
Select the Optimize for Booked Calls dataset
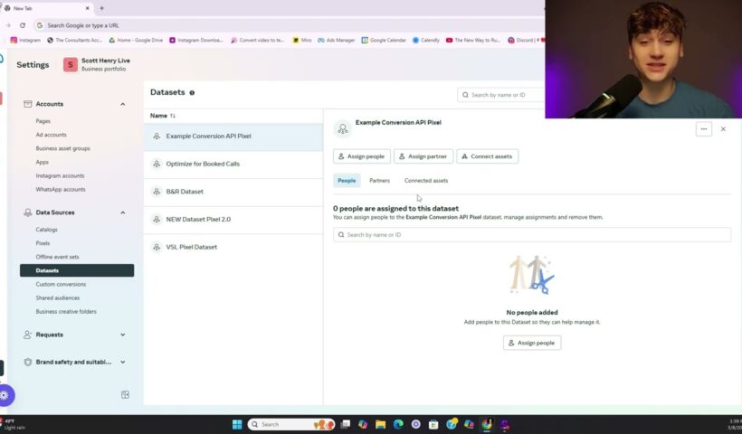[203, 164]
